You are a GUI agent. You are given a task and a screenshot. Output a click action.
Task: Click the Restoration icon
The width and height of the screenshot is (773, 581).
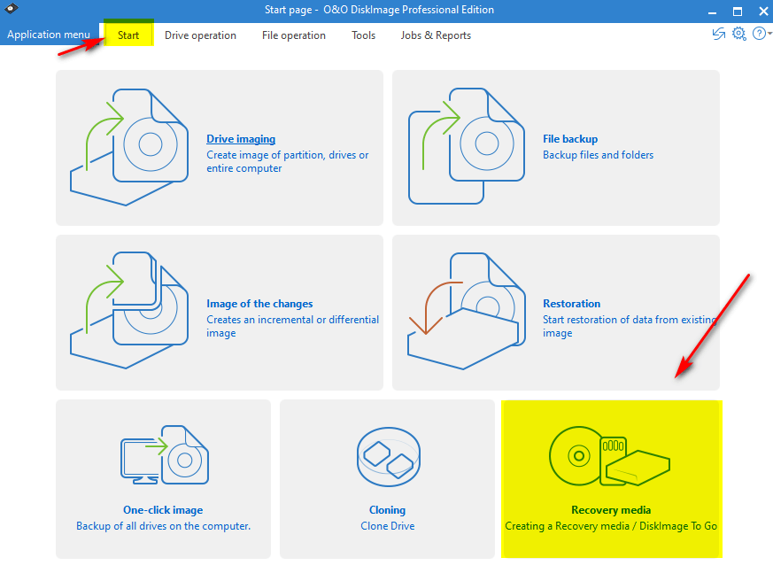click(x=467, y=311)
